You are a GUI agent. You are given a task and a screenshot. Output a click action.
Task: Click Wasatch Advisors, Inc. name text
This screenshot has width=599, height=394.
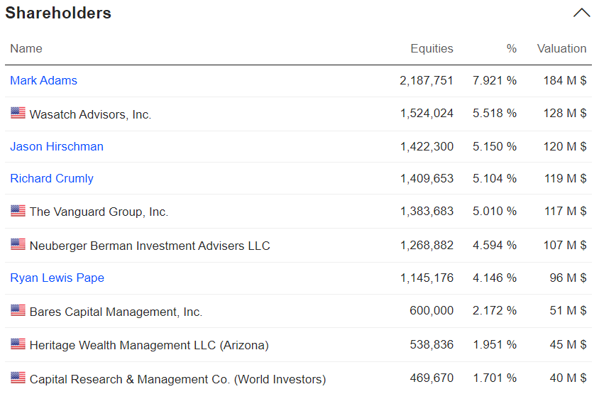(90, 114)
